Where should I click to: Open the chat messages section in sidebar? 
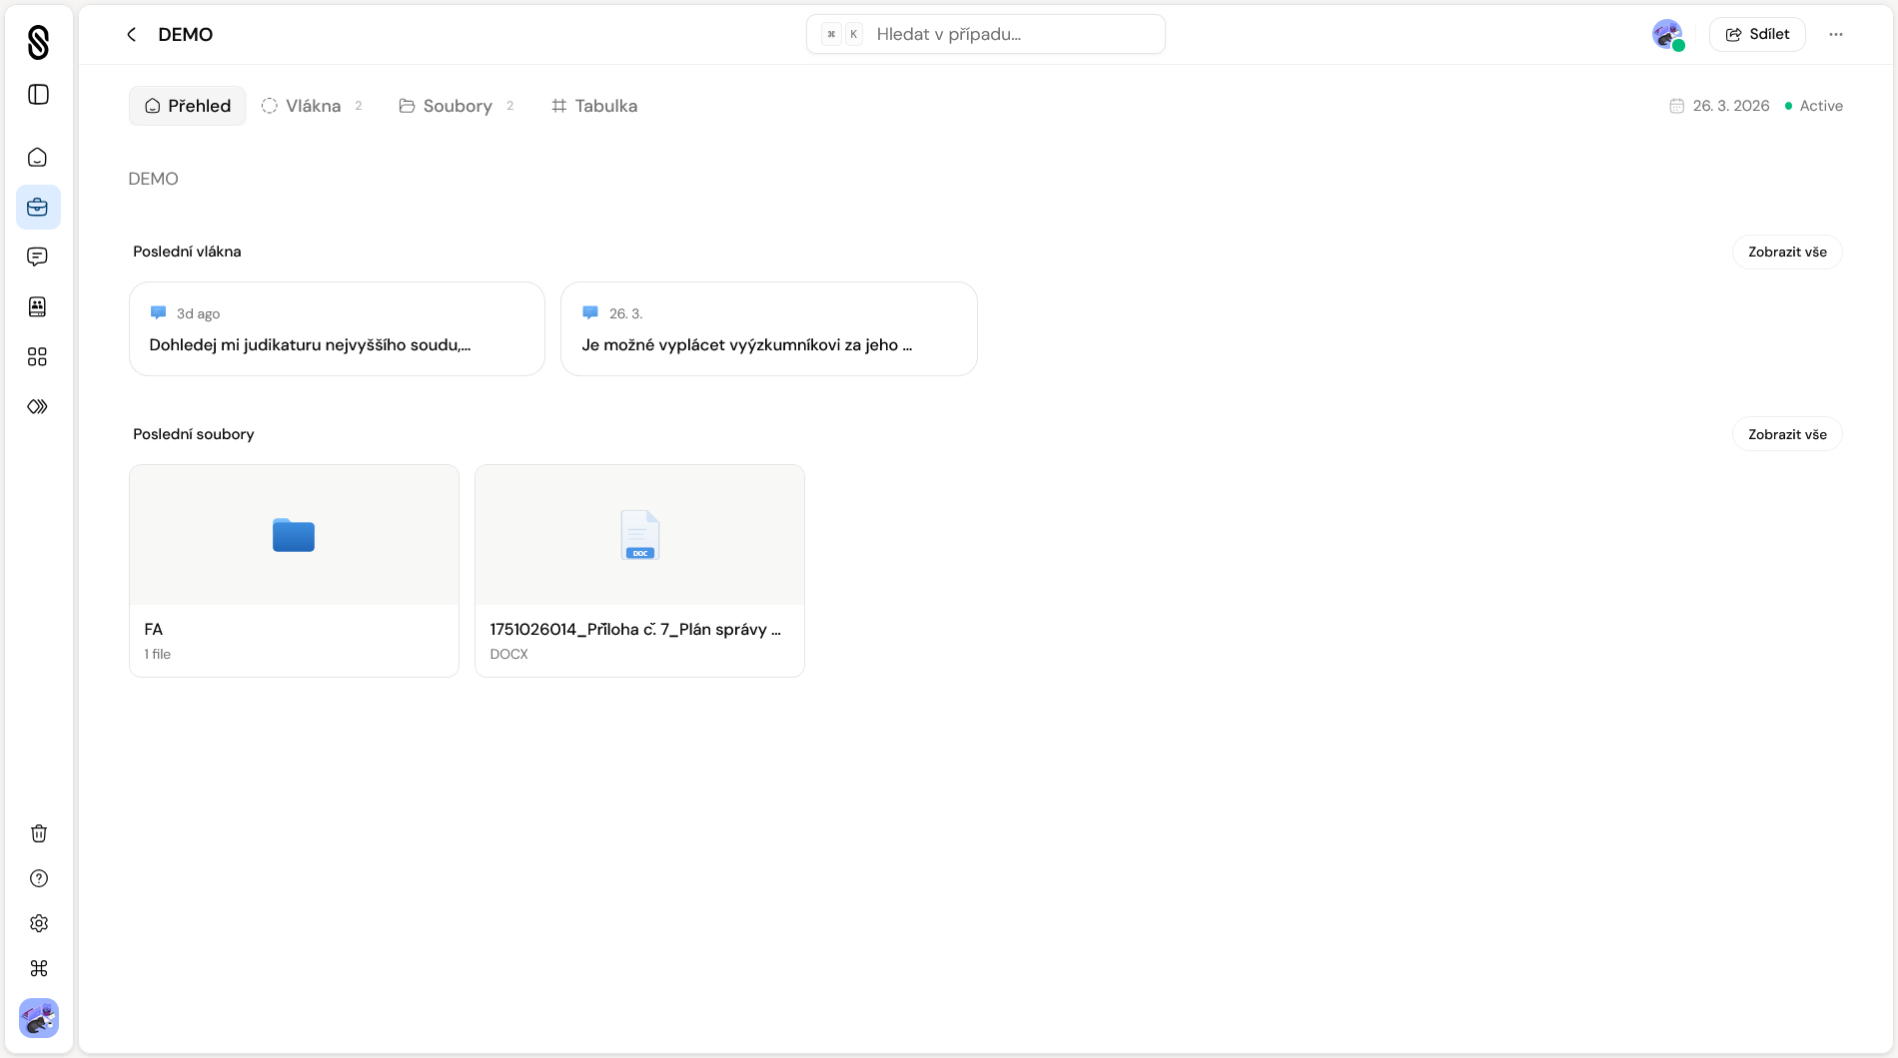click(x=38, y=257)
